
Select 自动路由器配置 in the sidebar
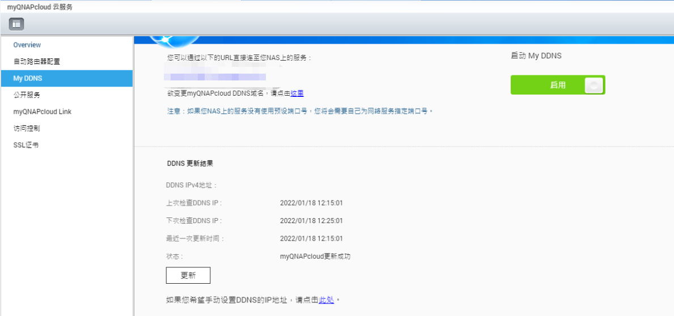point(36,61)
